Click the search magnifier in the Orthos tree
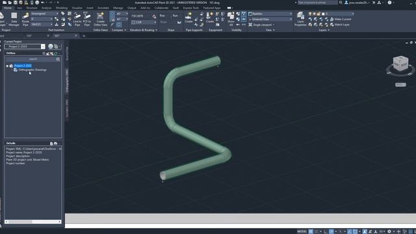The height and width of the screenshot is (234, 416). click(58, 59)
